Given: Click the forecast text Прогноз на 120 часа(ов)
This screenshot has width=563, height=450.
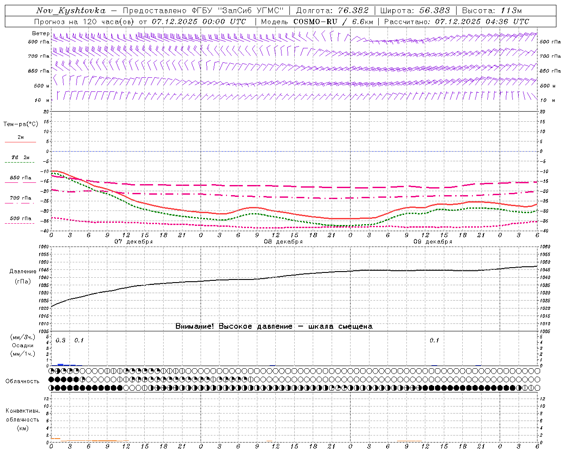Looking at the screenshot, I should tap(85, 22).
